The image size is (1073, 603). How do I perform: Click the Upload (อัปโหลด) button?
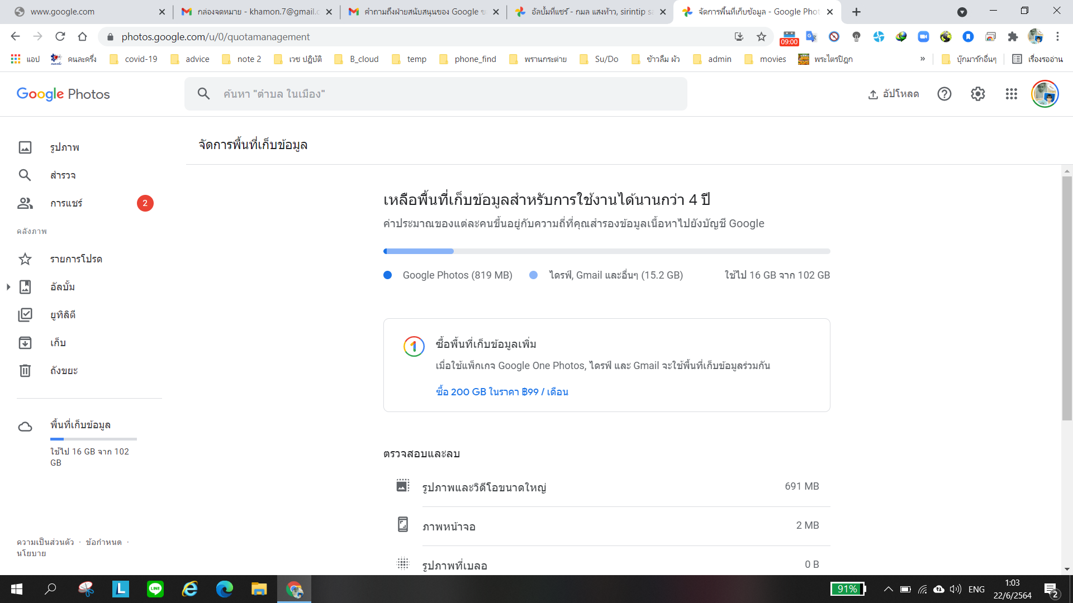click(893, 94)
